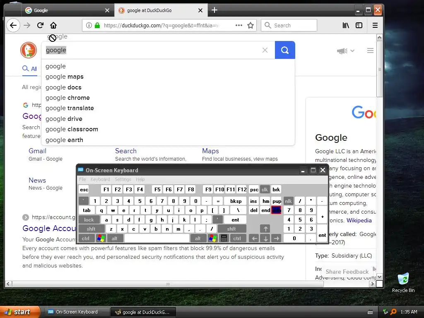
Task: Open page actions three-dots menu in address bar
Action: (x=239, y=25)
